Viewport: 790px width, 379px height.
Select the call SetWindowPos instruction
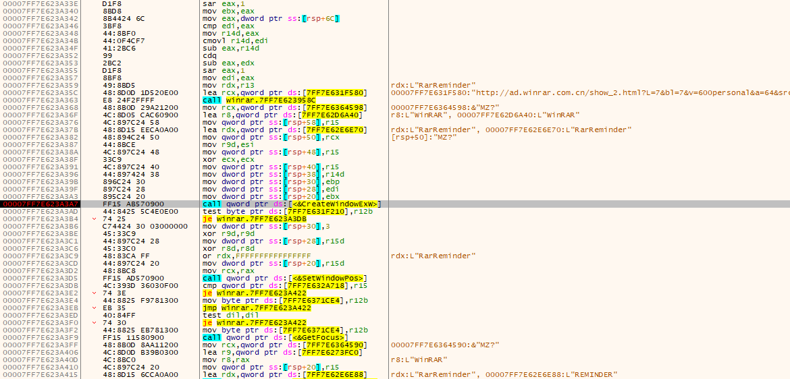click(x=284, y=279)
